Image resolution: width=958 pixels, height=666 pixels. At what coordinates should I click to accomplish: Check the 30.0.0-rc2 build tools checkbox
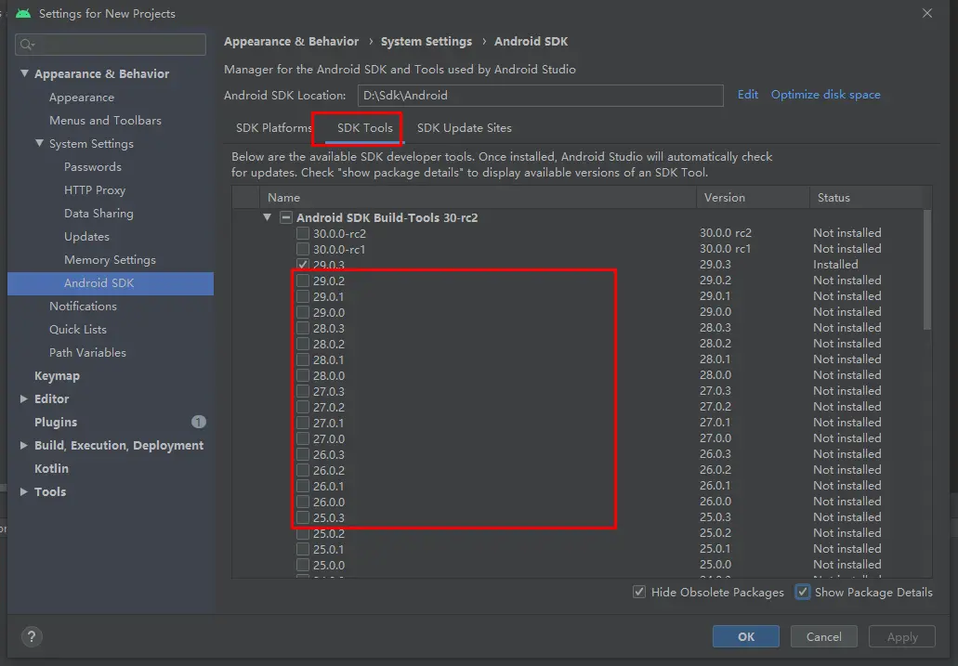click(303, 233)
